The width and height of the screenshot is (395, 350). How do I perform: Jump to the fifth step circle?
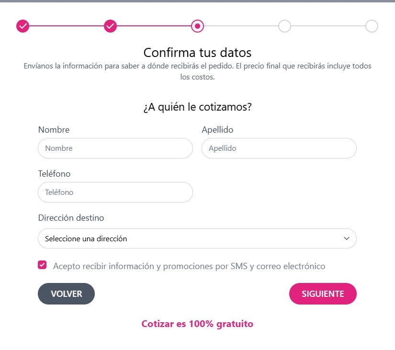(x=372, y=26)
